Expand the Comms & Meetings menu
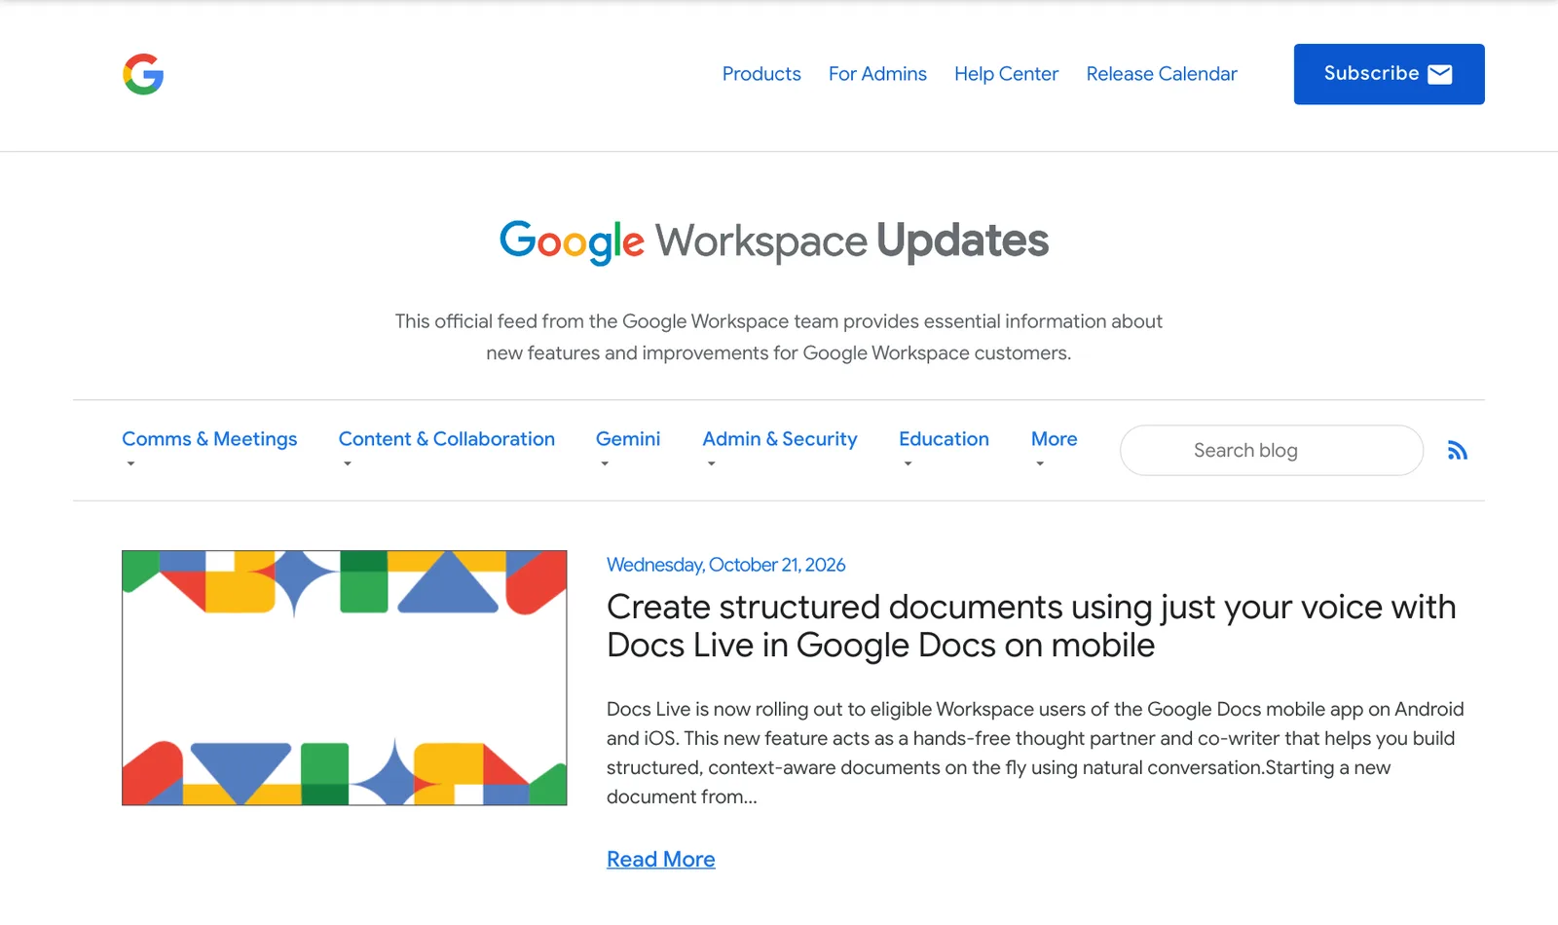1558x925 pixels. click(209, 439)
